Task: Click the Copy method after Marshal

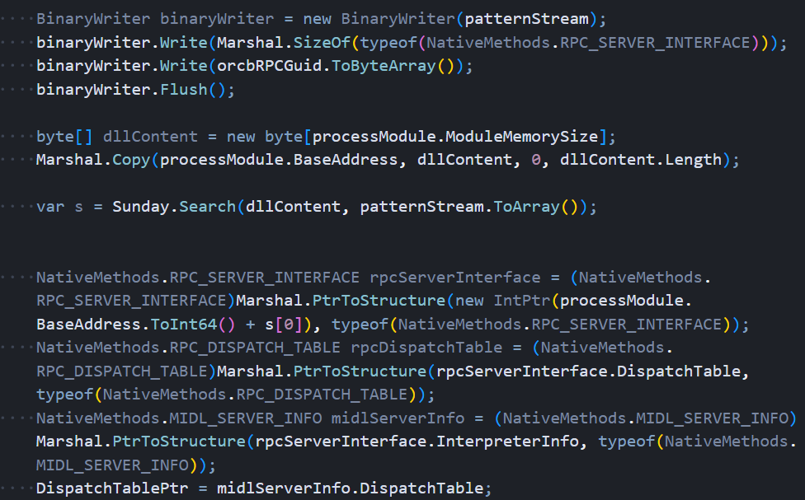Action: 131,160
